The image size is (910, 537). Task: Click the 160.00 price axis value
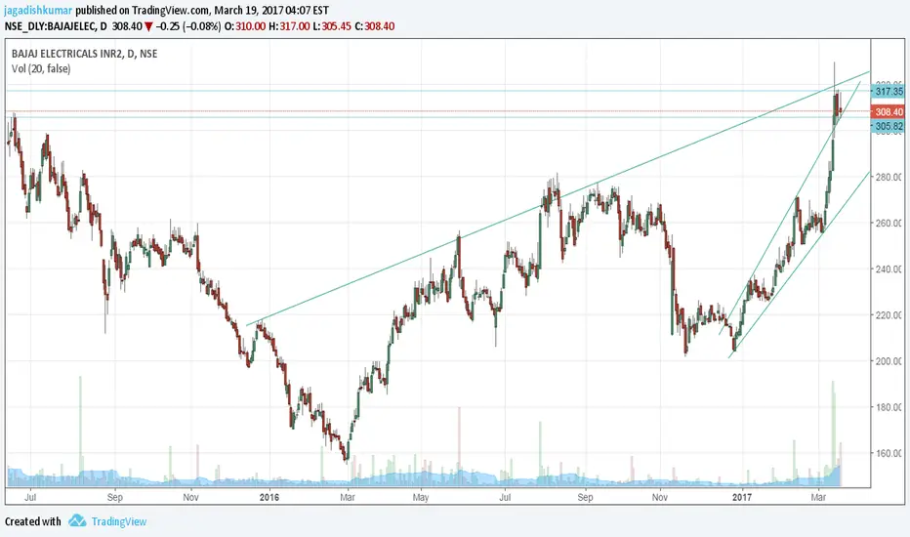click(x=889, y=453)
